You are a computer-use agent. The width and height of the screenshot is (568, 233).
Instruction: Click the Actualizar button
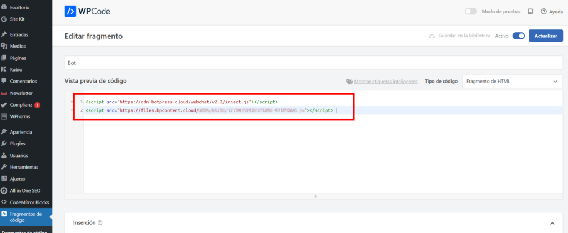click(x=546, y=36)
